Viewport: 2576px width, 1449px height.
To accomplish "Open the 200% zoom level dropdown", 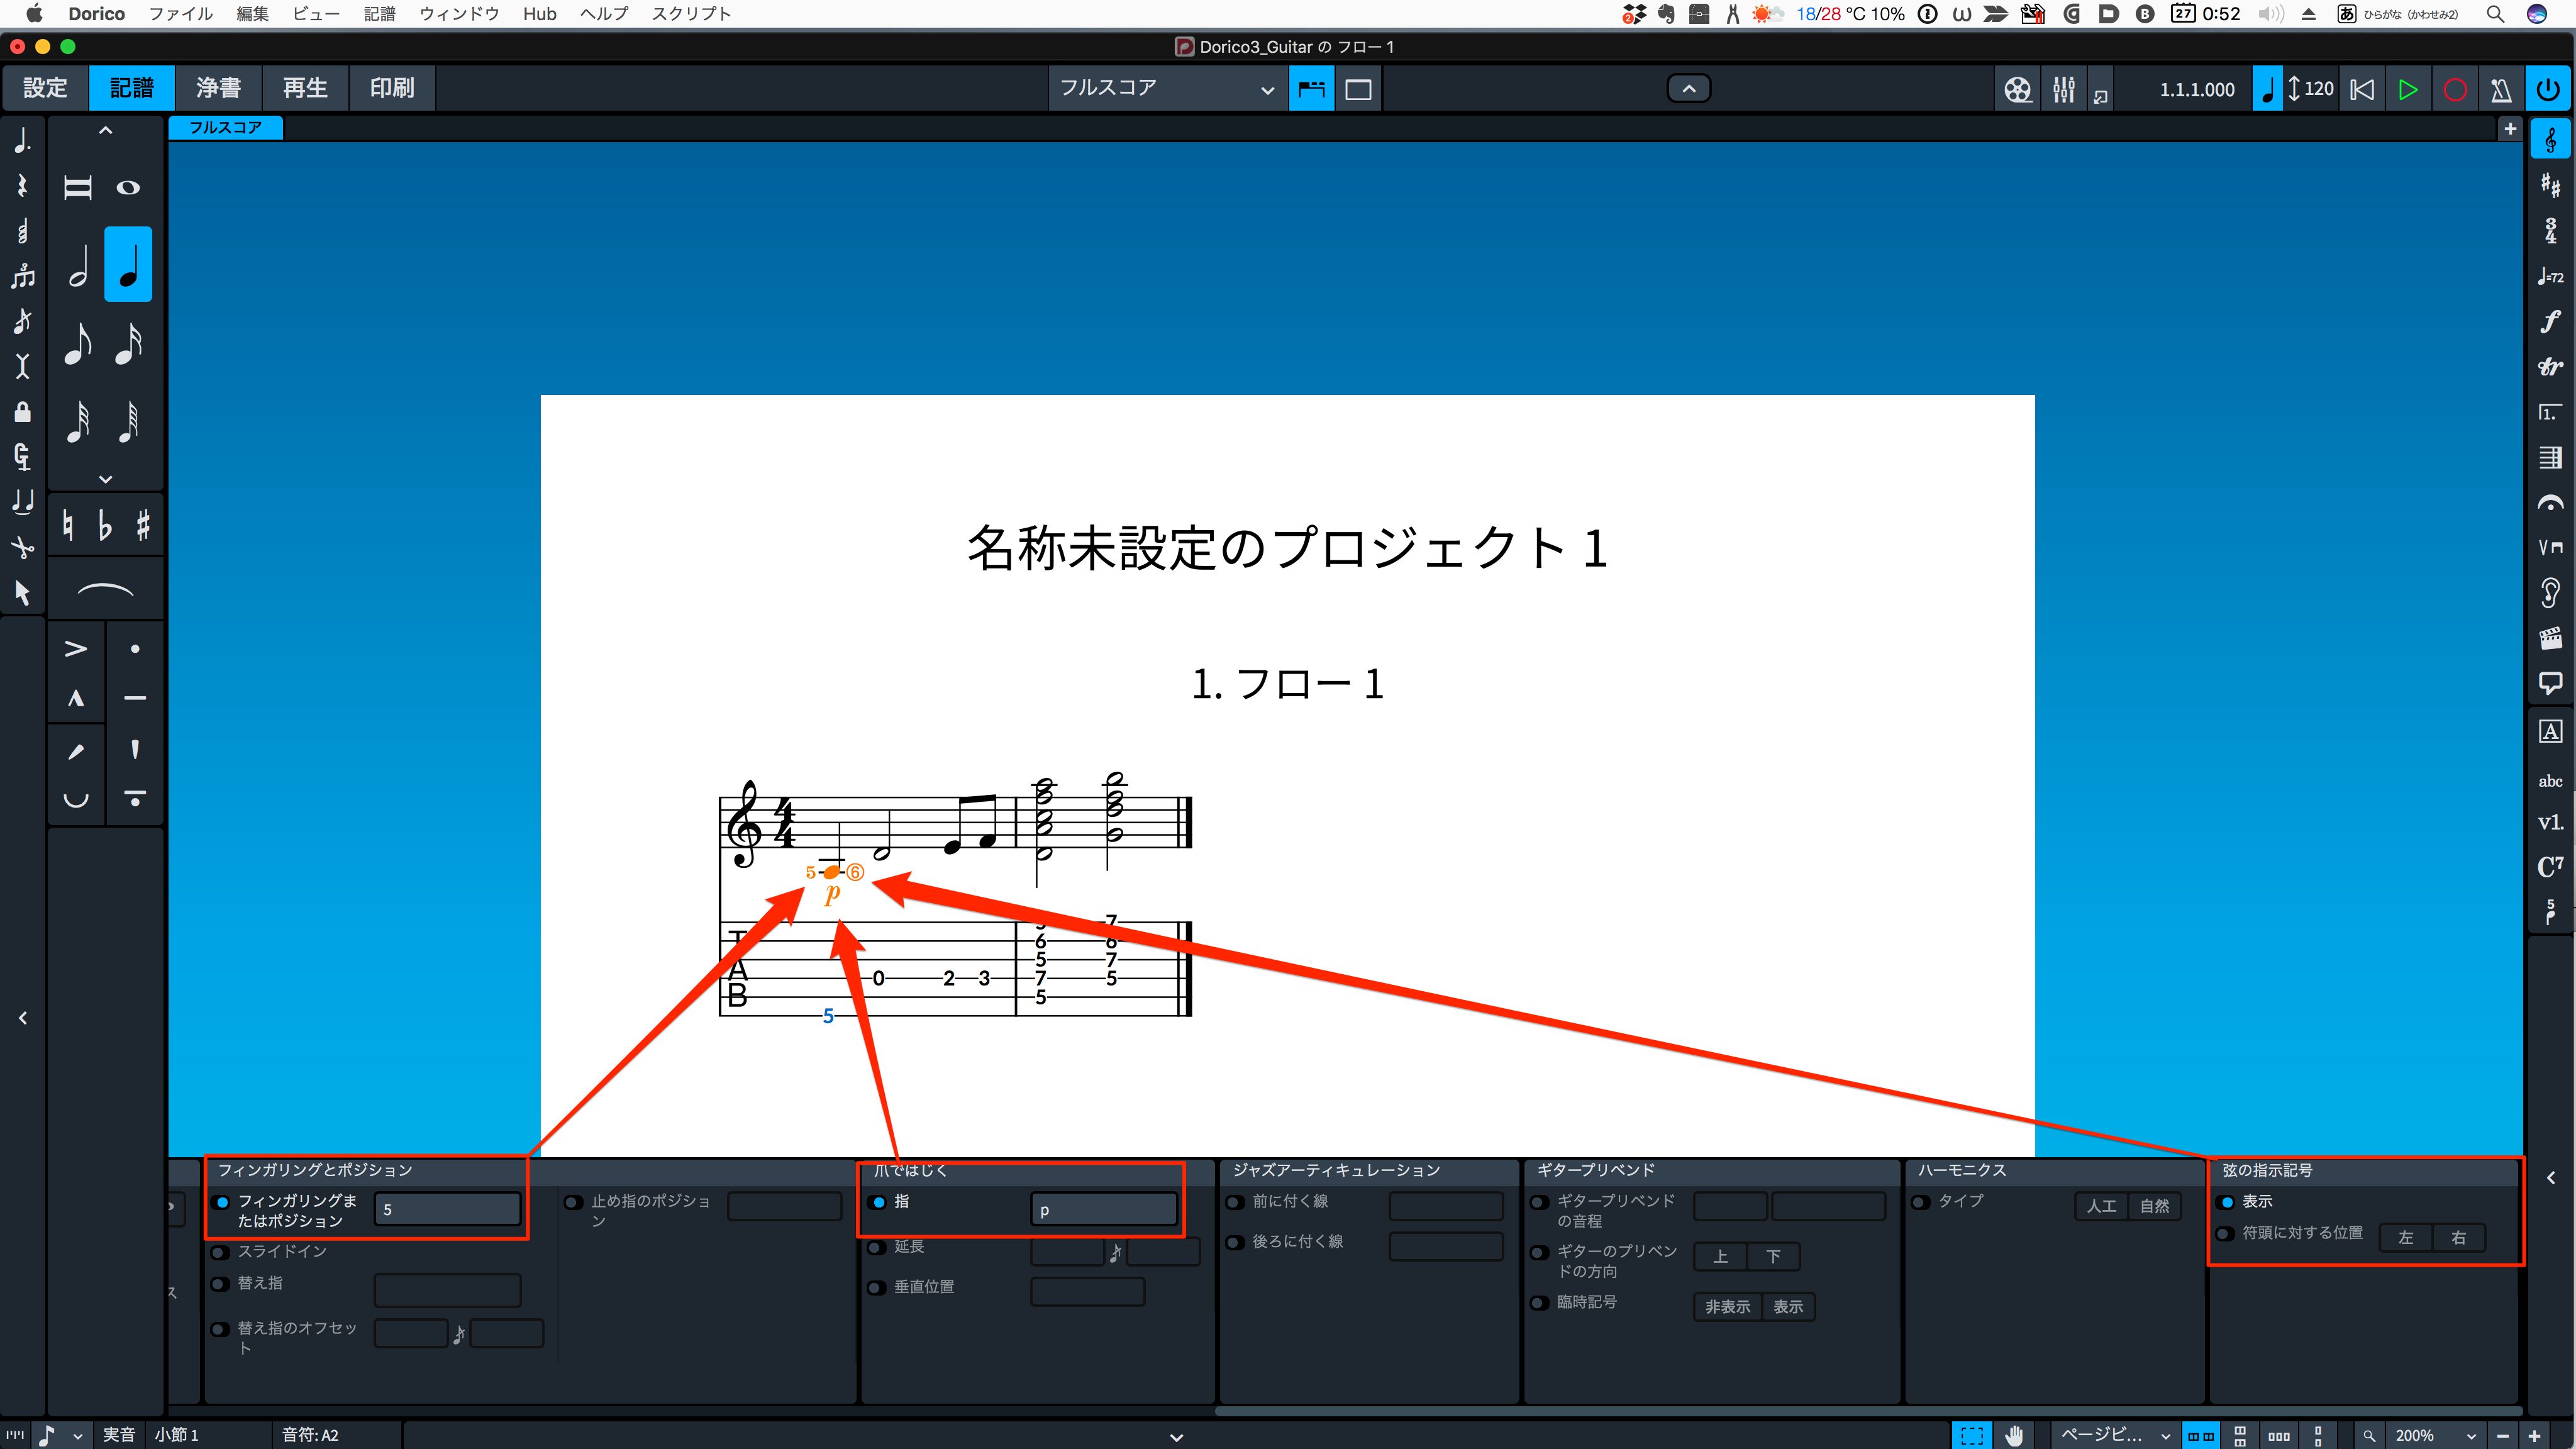I will tap(2435, 1435).
